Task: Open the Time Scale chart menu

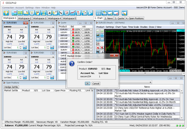Action: tap(133, 27)
